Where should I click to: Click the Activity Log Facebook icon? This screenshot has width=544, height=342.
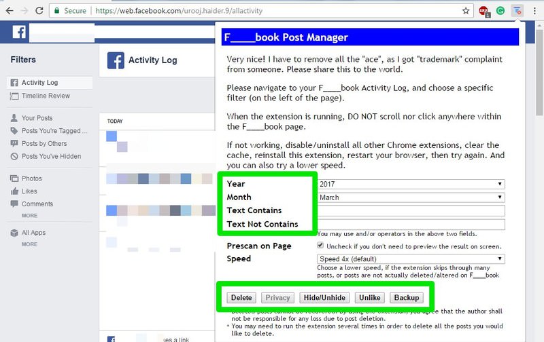point(14,83)
